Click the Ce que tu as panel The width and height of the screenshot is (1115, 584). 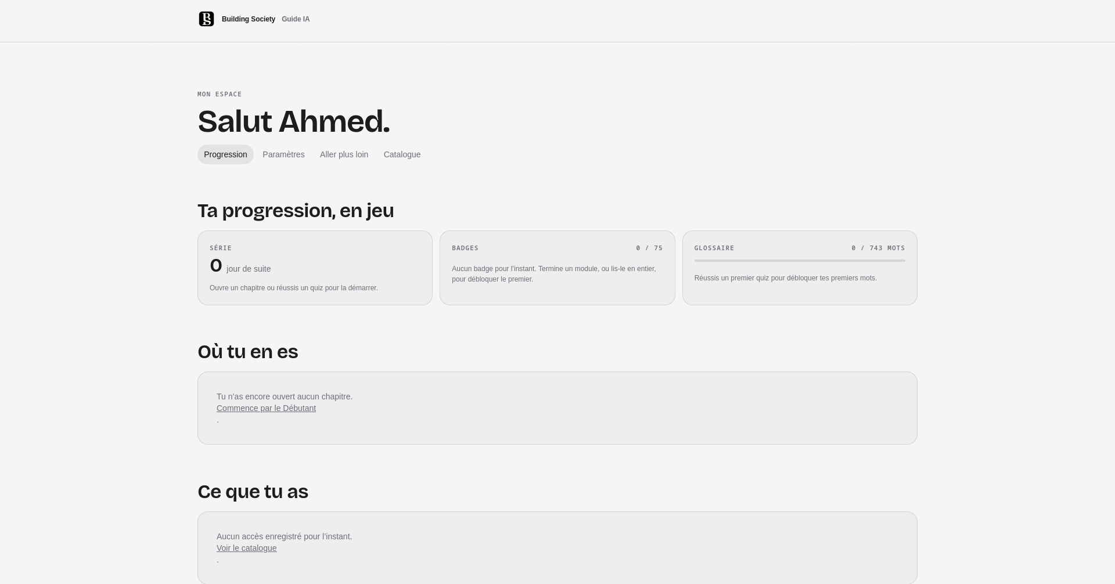(x=557, y=548)
